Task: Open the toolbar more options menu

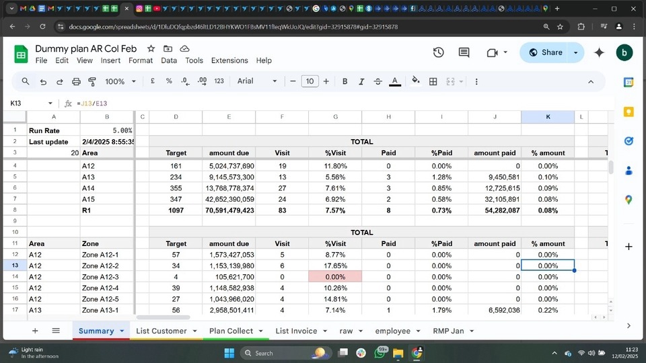Action: coord(476,81)
